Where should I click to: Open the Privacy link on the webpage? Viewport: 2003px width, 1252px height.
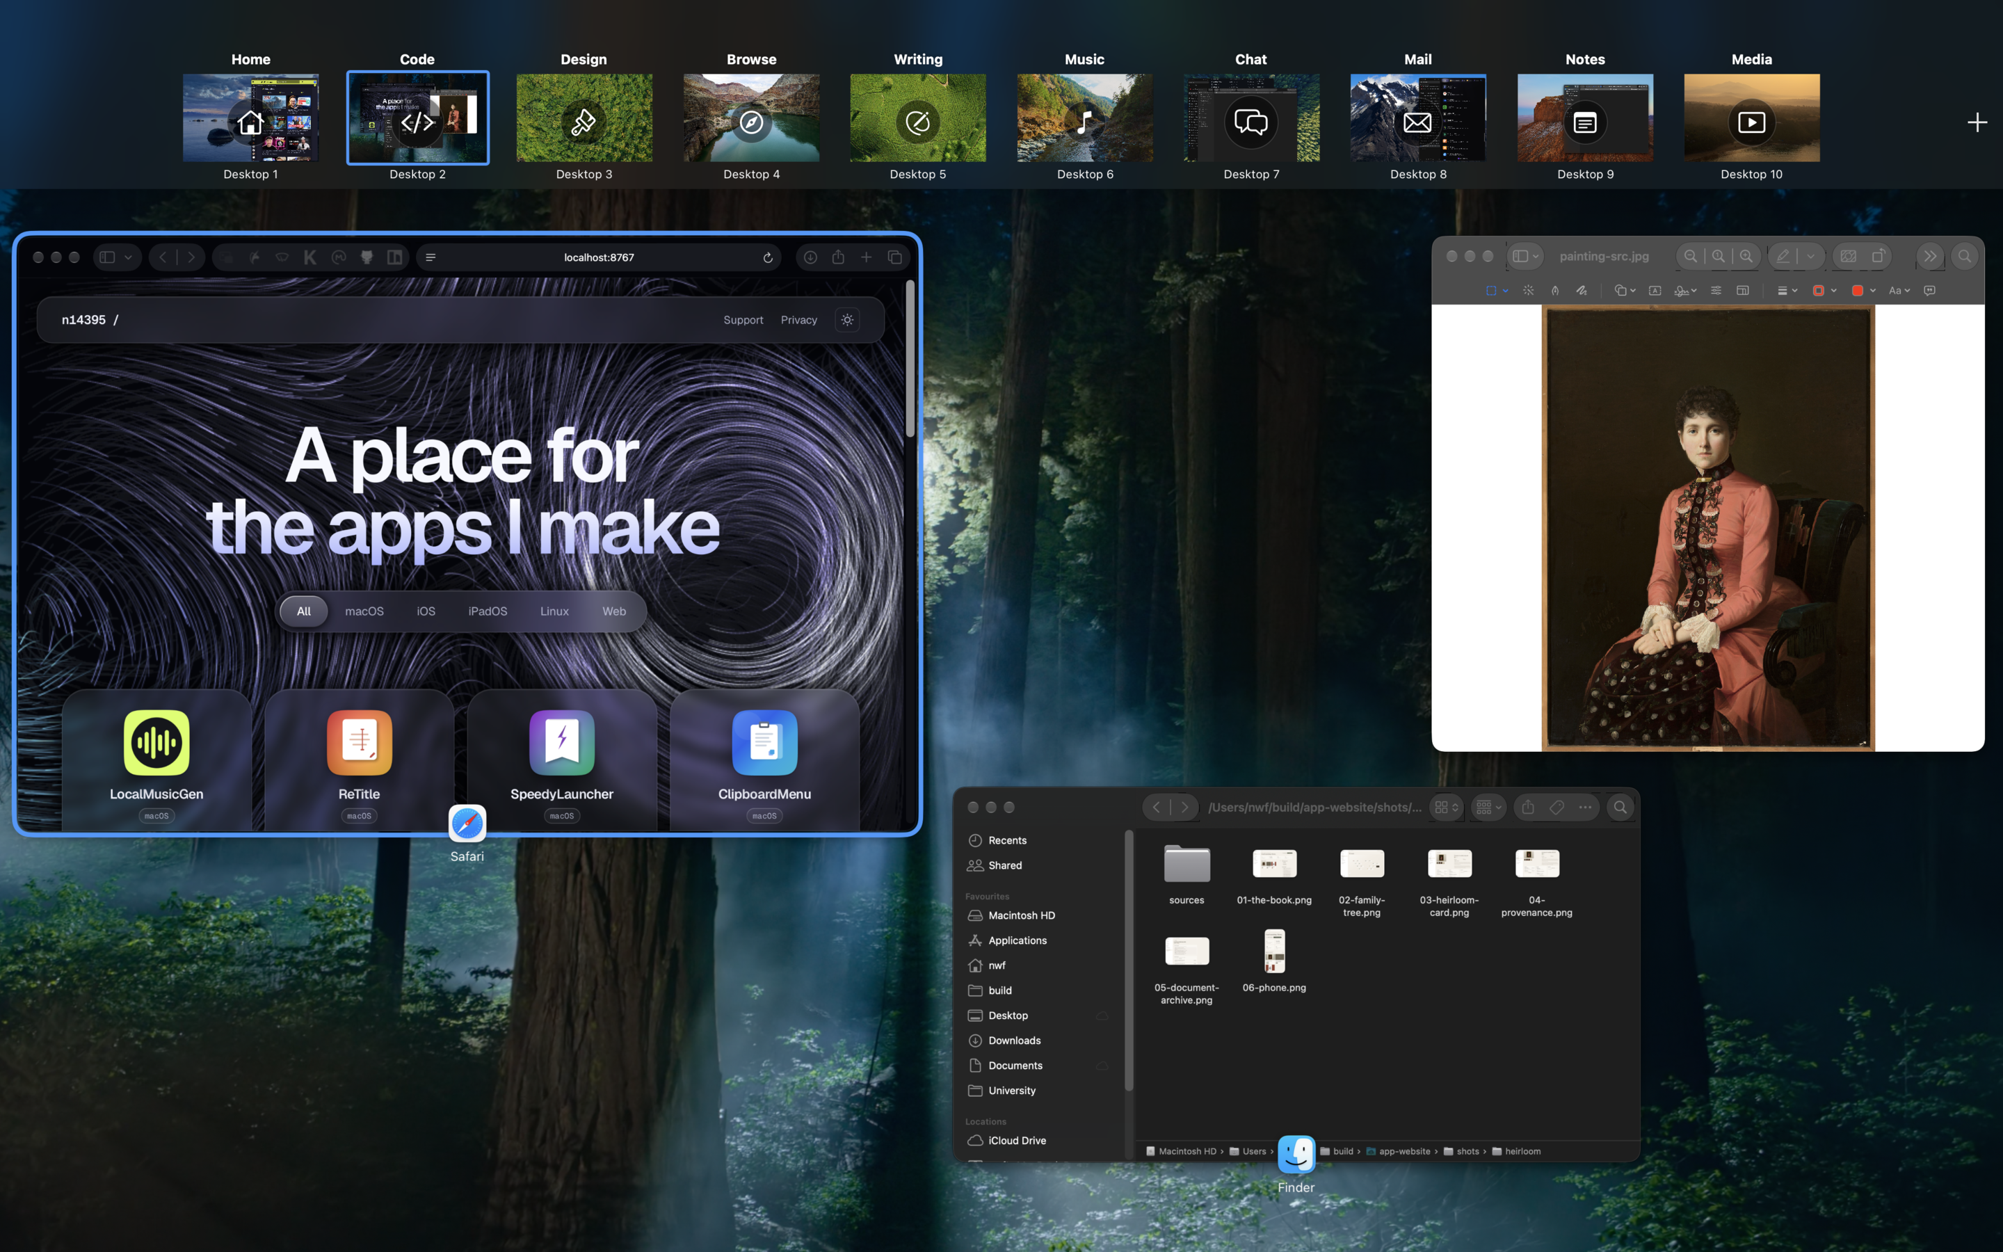(x=798, y=320)
